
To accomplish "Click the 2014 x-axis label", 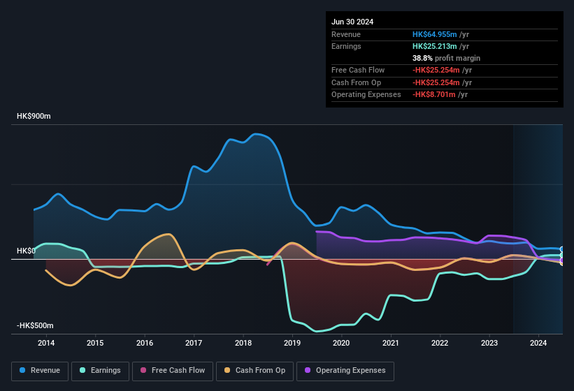I will [46, 343].
